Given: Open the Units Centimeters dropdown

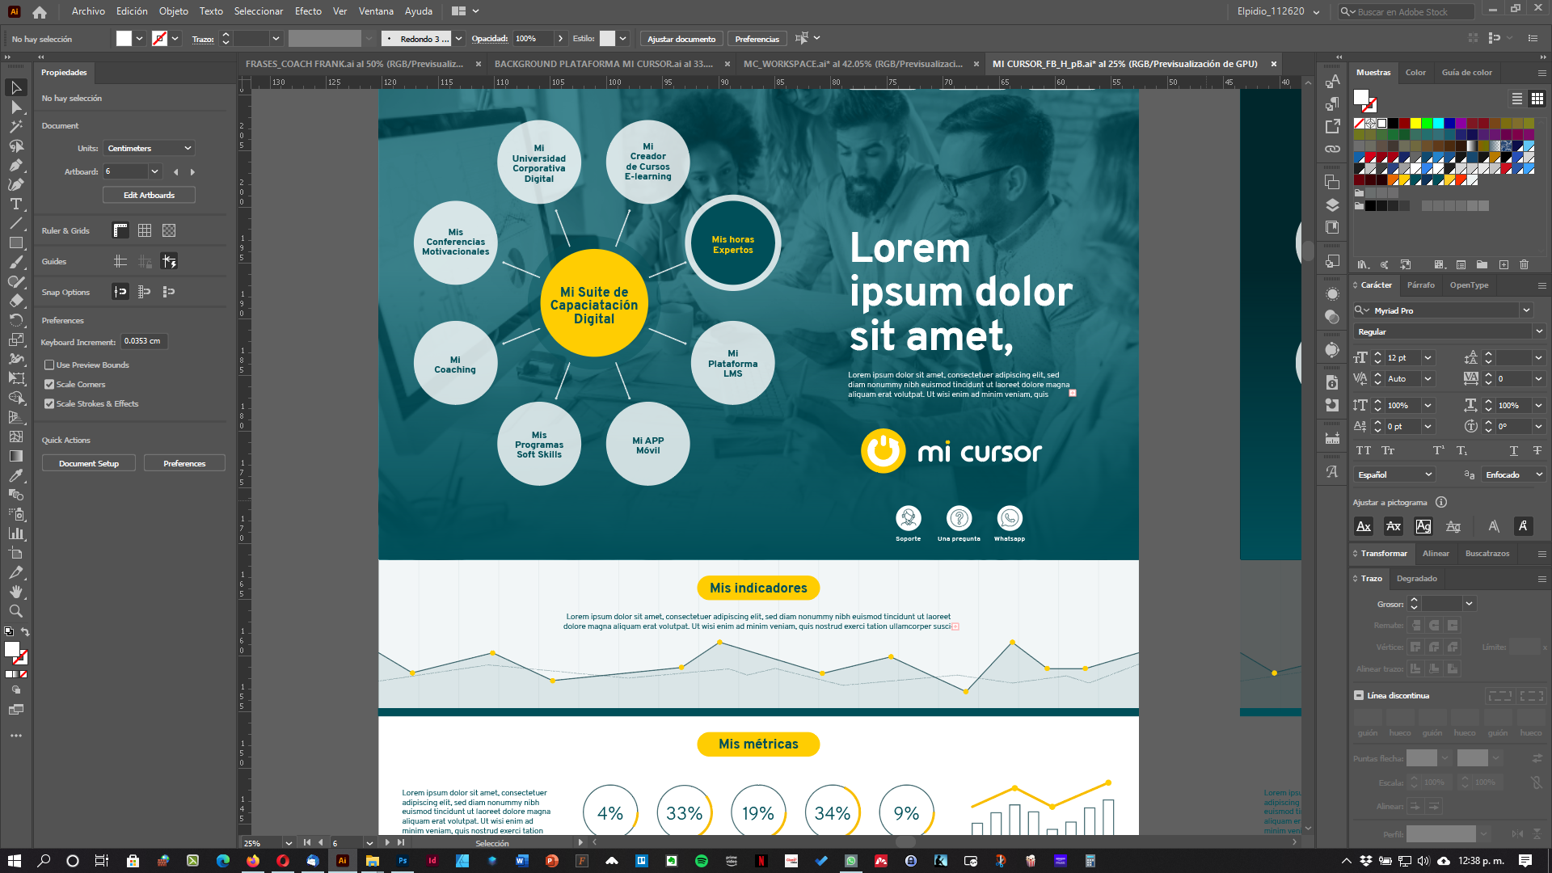Looking at the screenshot, I should coord(149,149).
